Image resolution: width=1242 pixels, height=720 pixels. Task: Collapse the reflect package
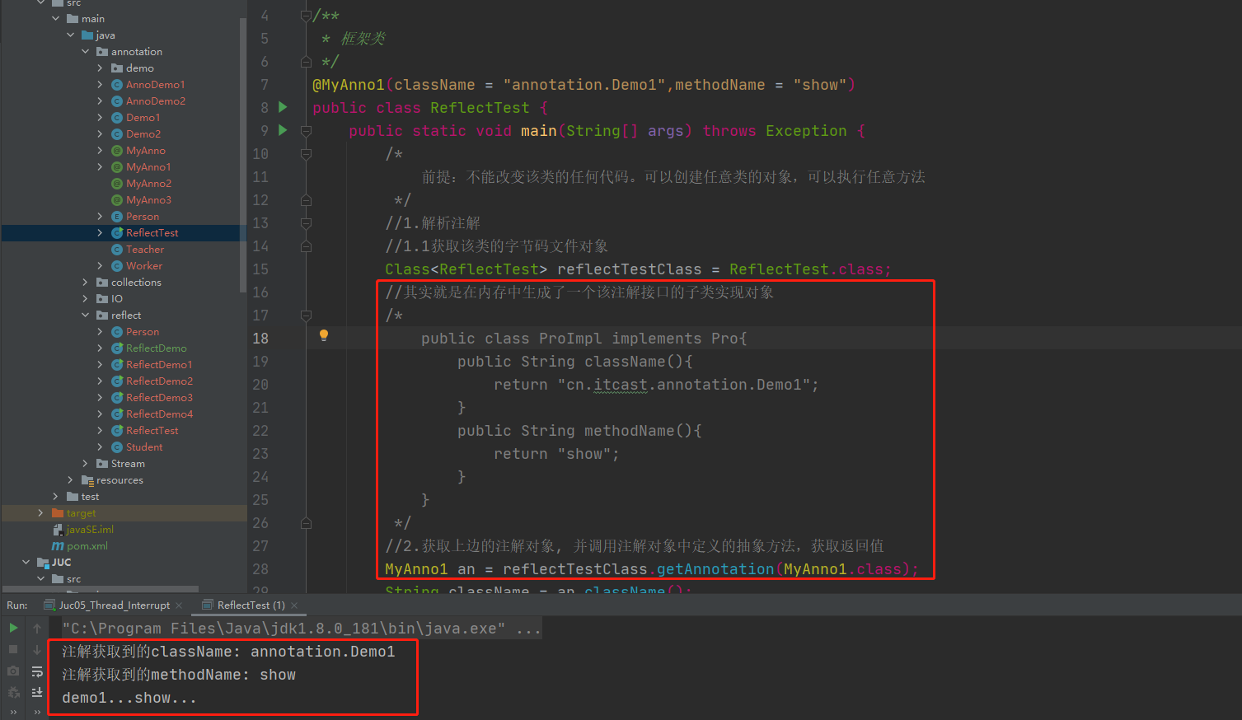pos(85,315)
